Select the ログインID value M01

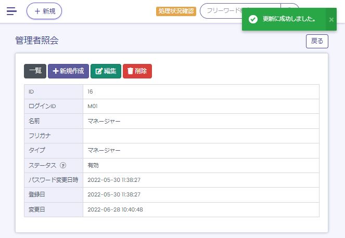tap(93, 107)
